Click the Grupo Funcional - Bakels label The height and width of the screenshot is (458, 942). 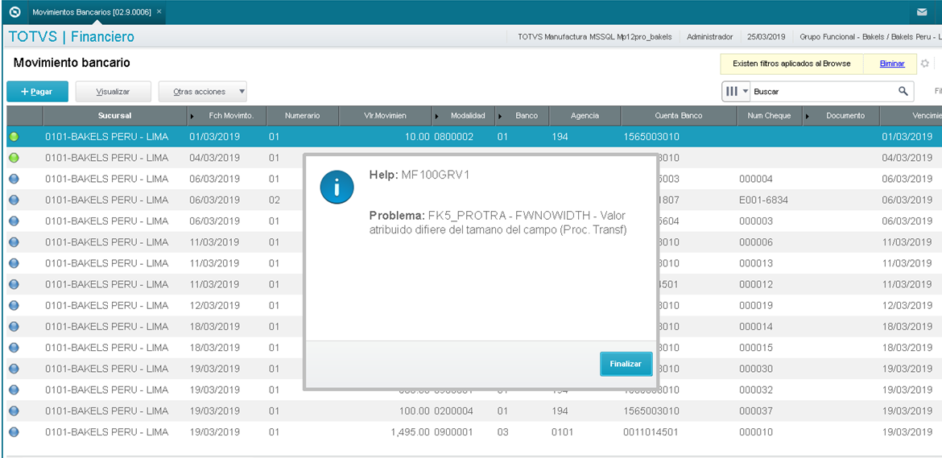[870, 37]
